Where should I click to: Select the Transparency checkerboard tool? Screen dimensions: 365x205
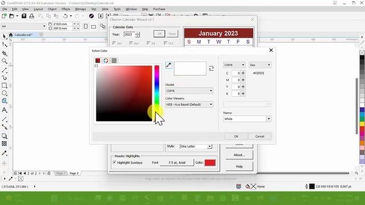click(x=4, y=143)
